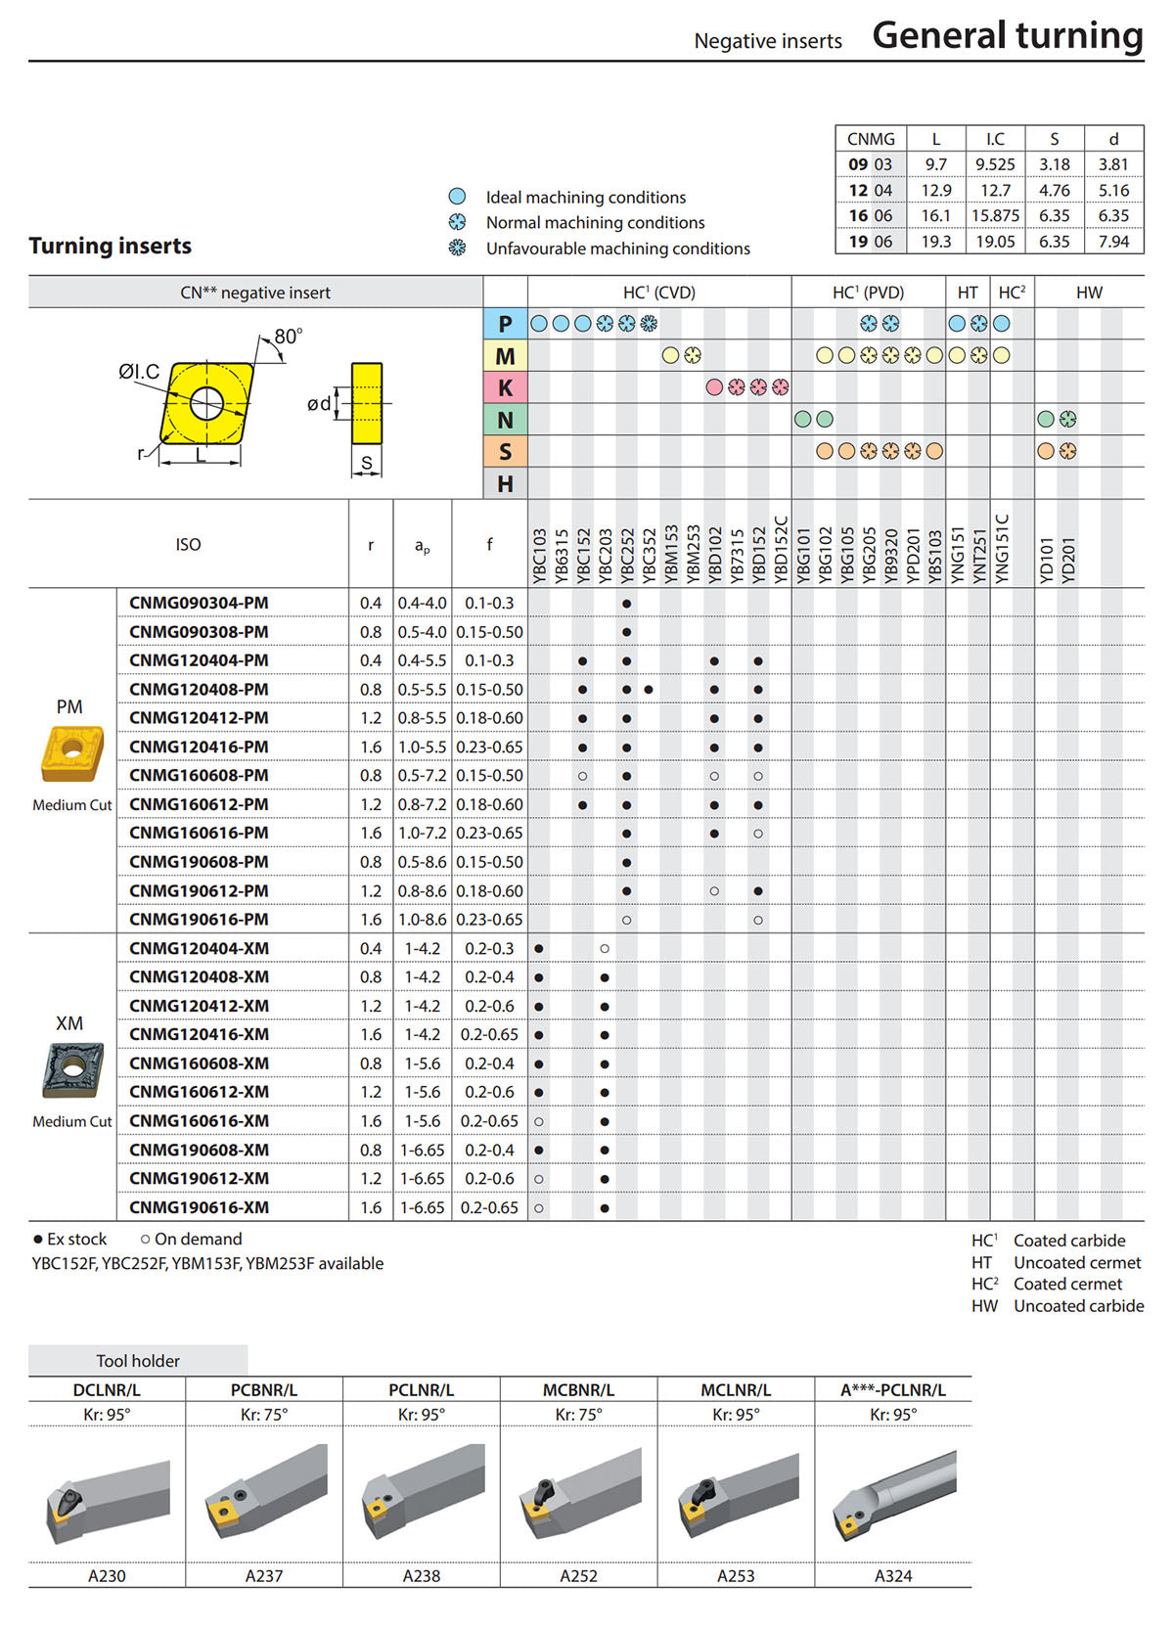This screenshot has width=1174, height=1629.
Task: Select the CNMG120412-XM row label
Action: (199, 1006)
